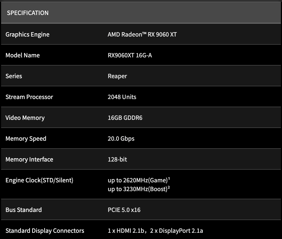The height and width of the screenshot is (239, 282).
Task: Click the Reaper series value
Action: (x=117, y=76)
